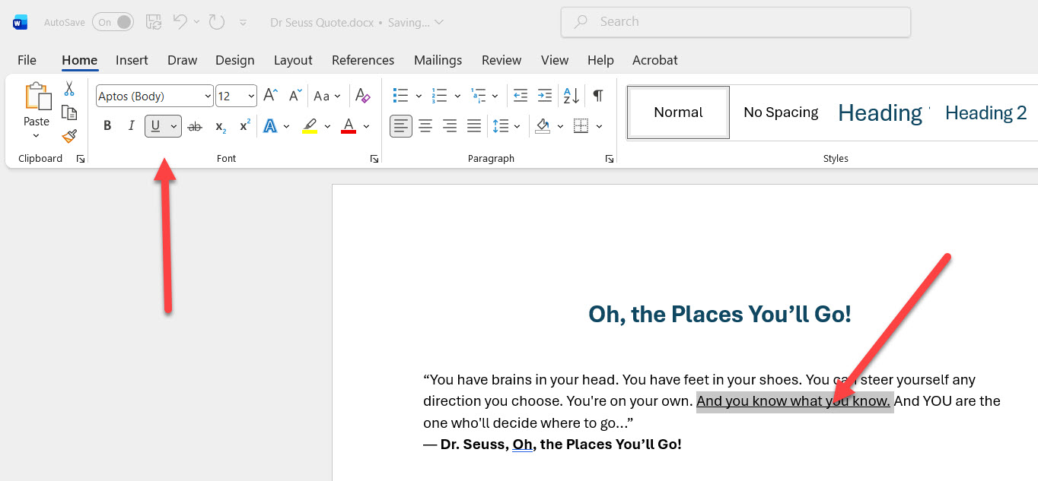Image resolution: width=1038 pixels, height=481 pixels.
Task: Click the borders grid icon
Action: (581, 126)
